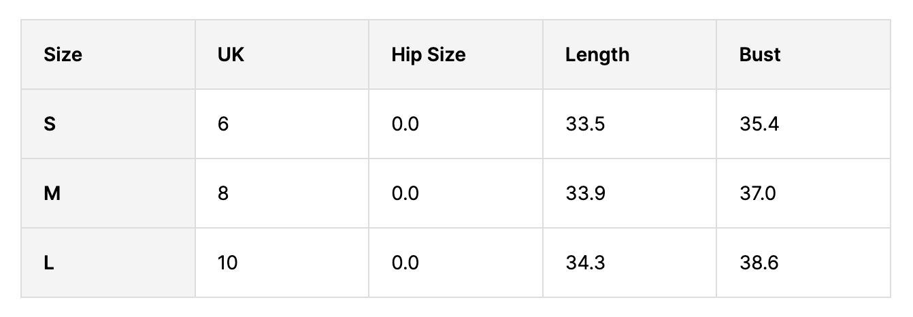Screen dimensions: 913x317
Task: Select the size S row label
Action: click(50, 124)
